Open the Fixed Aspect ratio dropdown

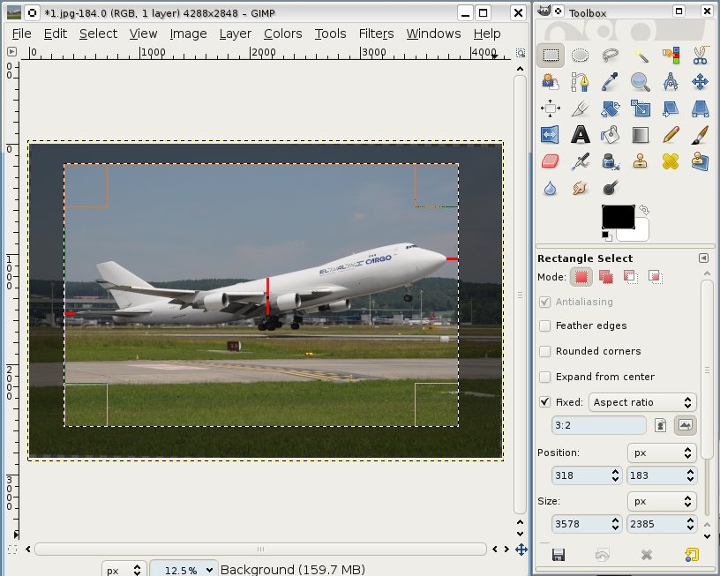click(x=642, y=402)
